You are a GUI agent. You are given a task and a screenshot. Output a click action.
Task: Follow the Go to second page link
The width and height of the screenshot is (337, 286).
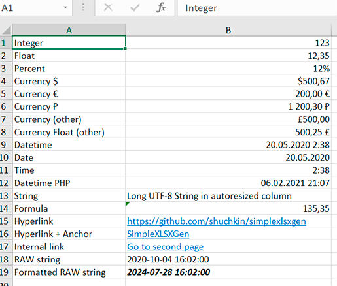tap(166, 247)
